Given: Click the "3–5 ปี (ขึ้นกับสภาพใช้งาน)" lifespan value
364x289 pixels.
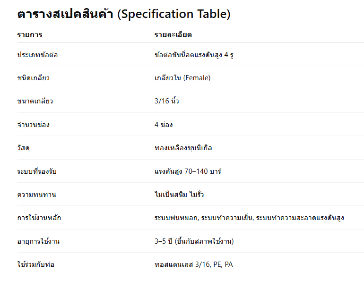Looking at the screenshot, I should (194, 241).
